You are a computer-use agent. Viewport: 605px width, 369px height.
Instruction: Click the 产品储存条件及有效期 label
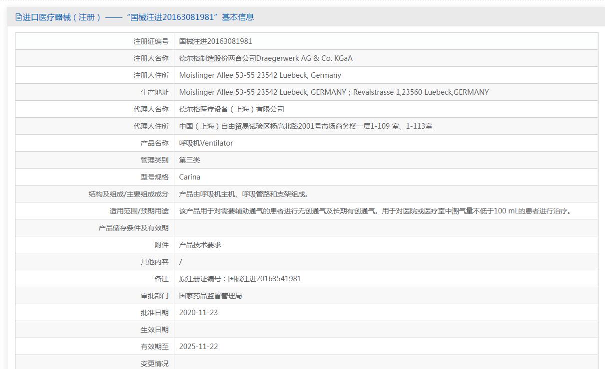pyautogui.click(x=133, y=228)
